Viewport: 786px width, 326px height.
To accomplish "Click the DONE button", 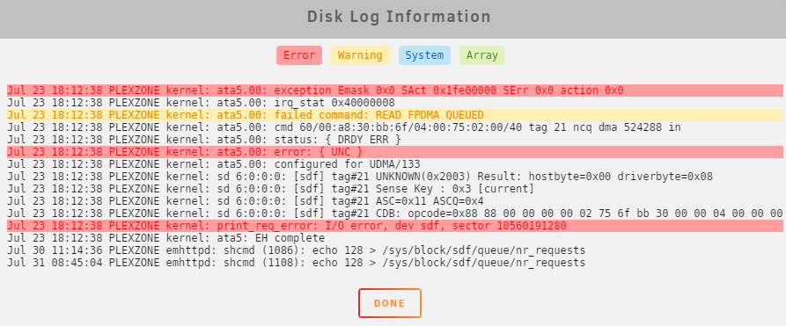I will 390,303.
